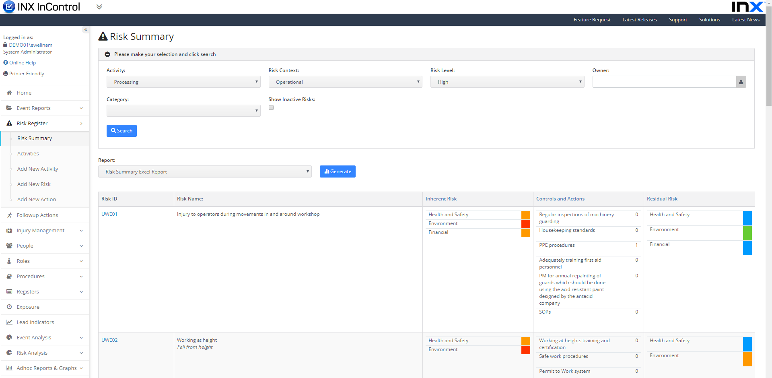The width and height of the screenshot is (772, 378).
Task: Expand the Roles sidebar chevron
Action: (81, 261)
